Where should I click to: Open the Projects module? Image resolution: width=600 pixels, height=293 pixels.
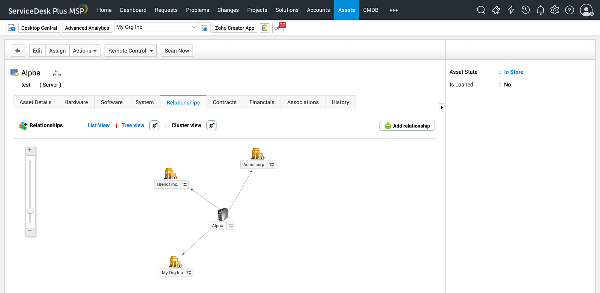pos(257,10)
